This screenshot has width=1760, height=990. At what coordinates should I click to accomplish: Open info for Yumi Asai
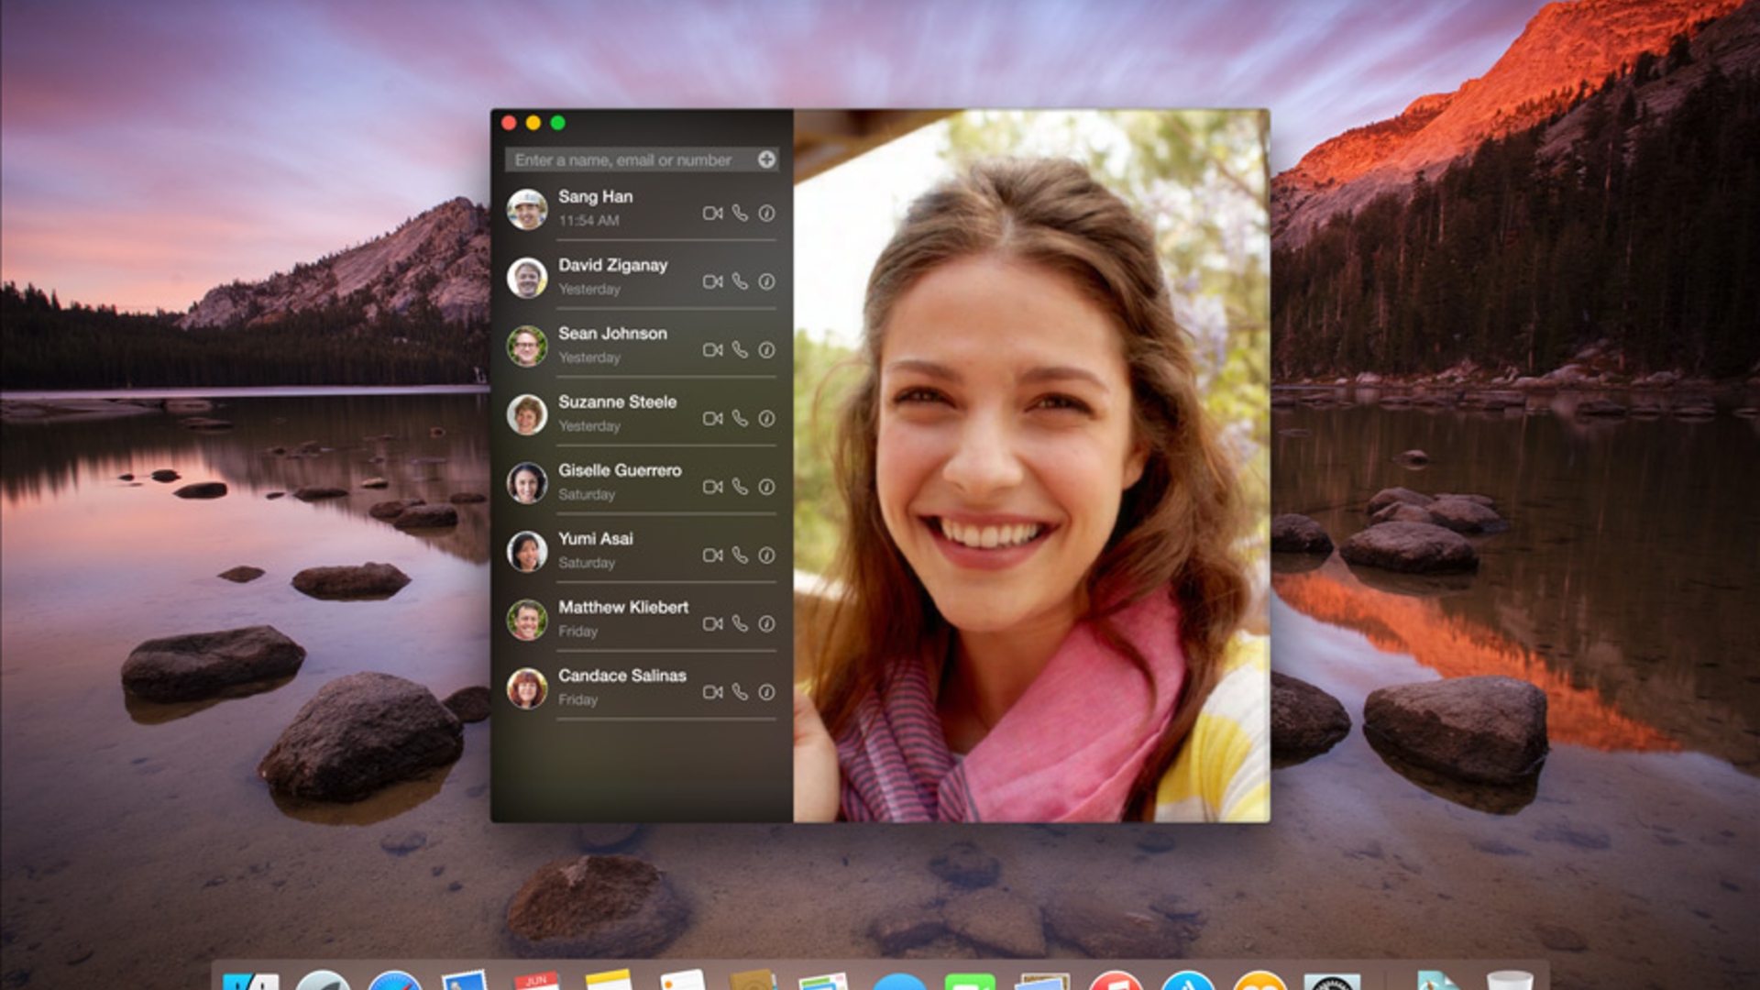point(766,555)
